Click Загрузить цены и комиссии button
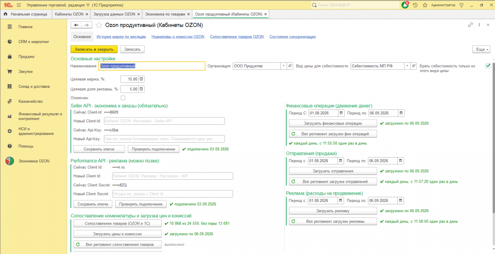The image size is (495, 254). click(x=117, y=234)
